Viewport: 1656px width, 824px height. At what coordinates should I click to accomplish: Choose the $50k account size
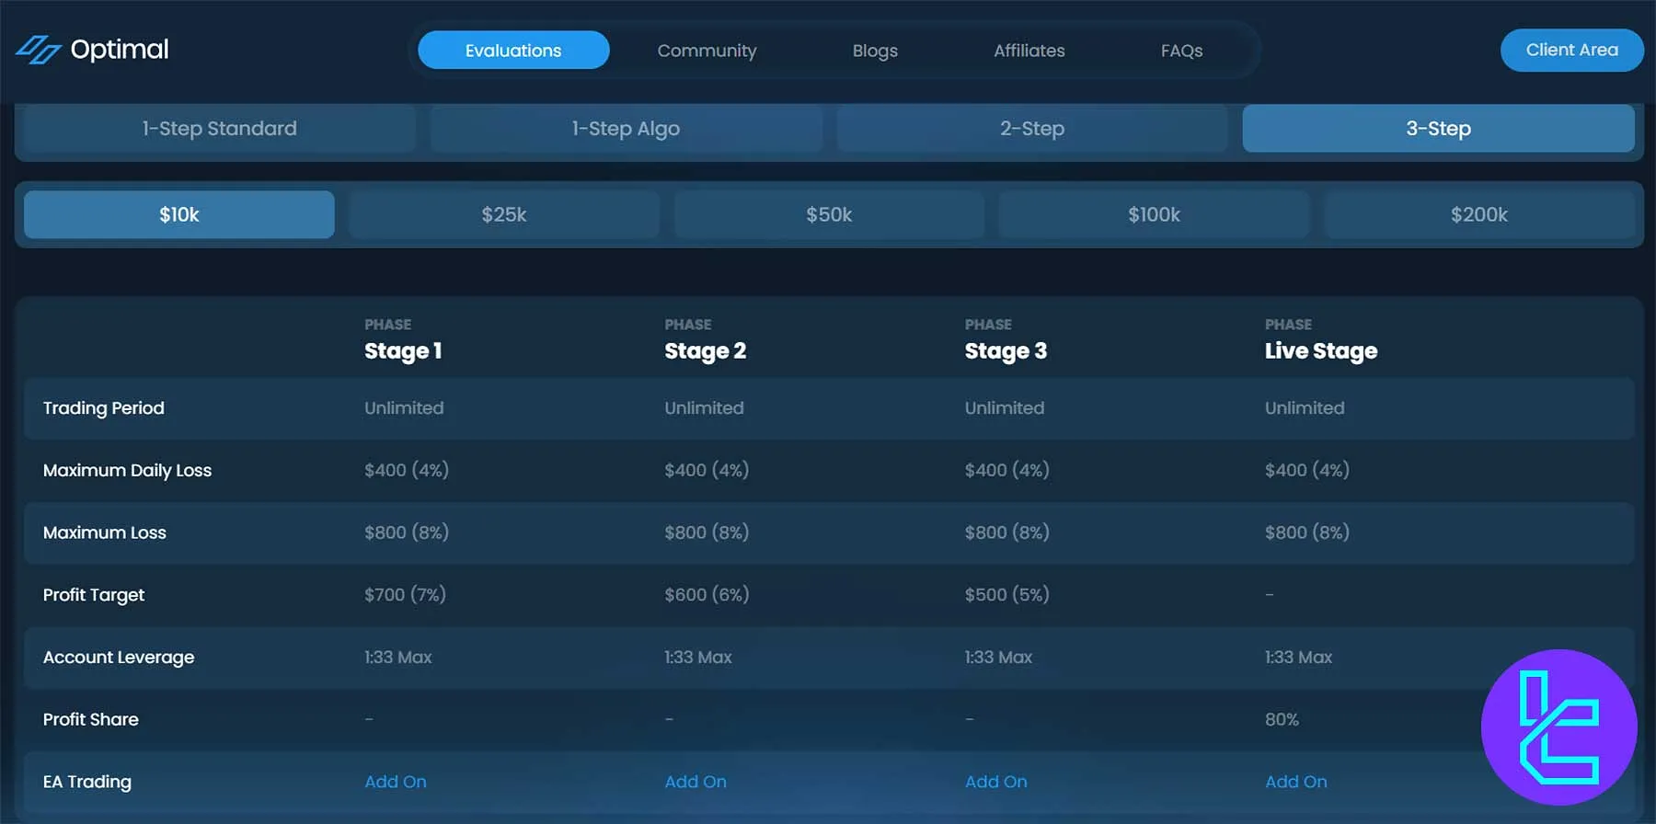(x=829, y=214)
